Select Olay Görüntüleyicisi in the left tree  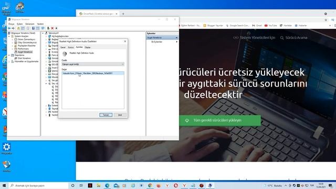27,43
